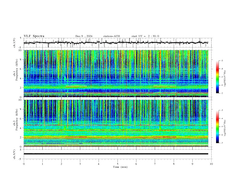Click the time axis tick label "10"
The height and width of the screenshot is (184, 238).
pyautogui.click(x=211, y=164)
